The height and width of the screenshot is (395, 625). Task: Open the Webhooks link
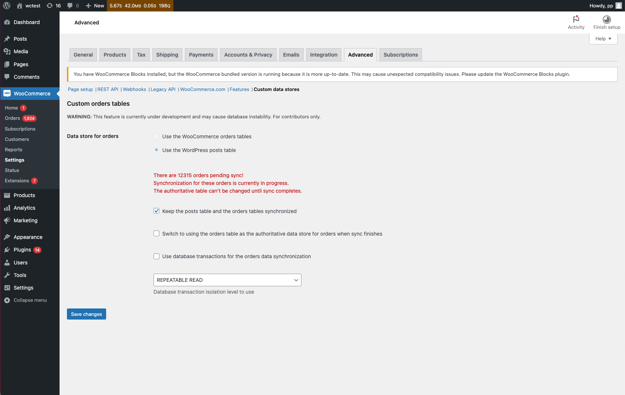134,89
